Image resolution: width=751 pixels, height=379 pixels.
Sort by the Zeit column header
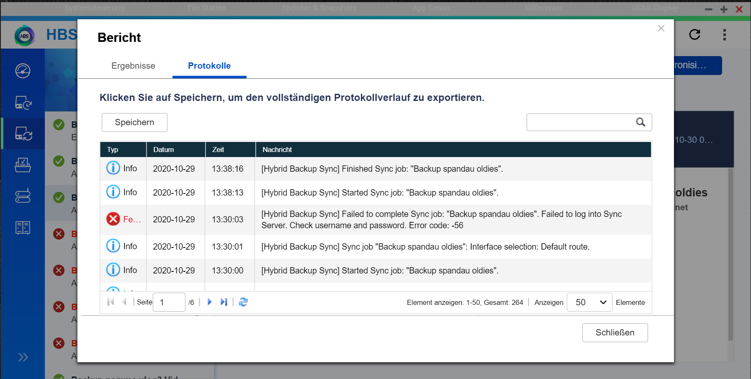(231, 150)
